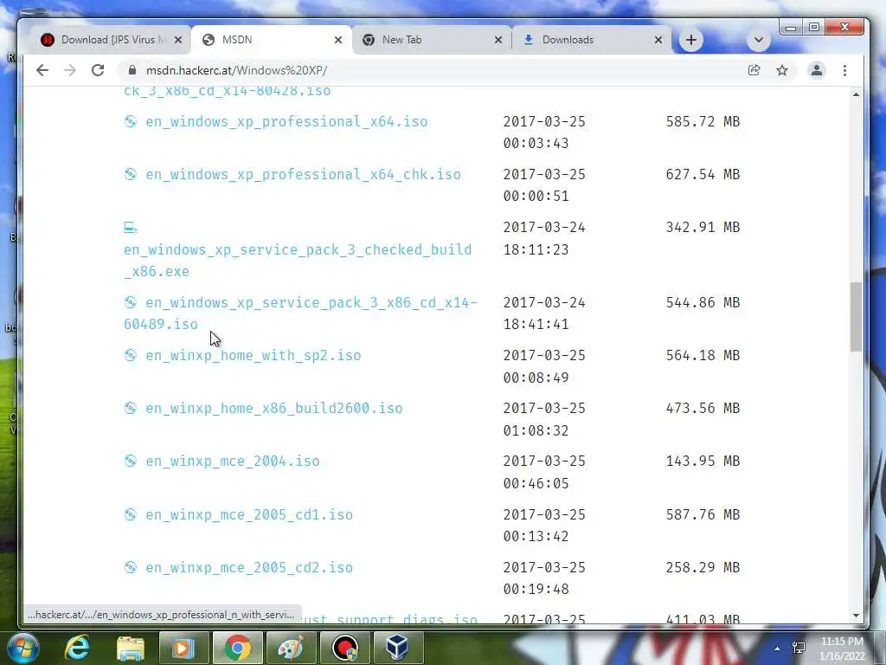Open en_windows_xp_professional_x64_chk.iso link
886x665 pixels.
click(x=304, y=174)
